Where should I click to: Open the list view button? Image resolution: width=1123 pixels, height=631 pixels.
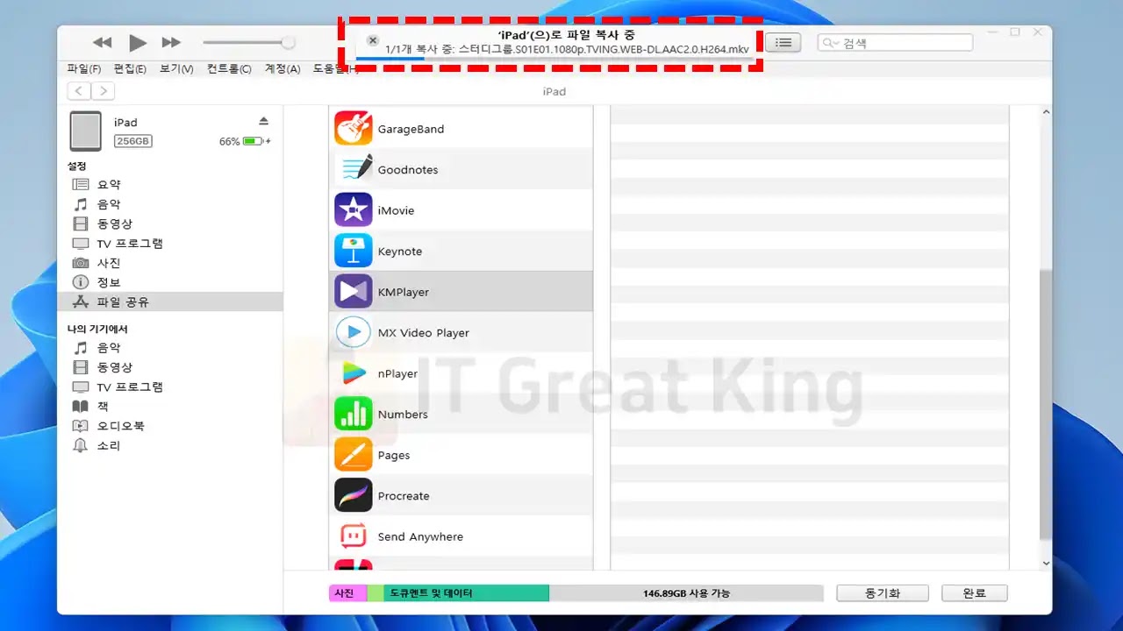[x=783, y=42]
